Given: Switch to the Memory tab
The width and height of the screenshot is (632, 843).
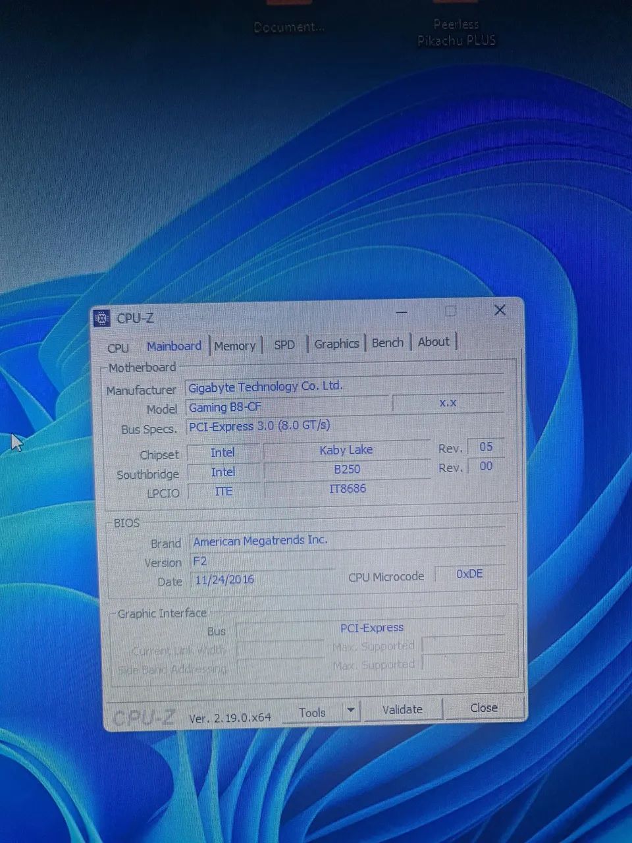Looking at the screenshot, I should coord(235,345).
